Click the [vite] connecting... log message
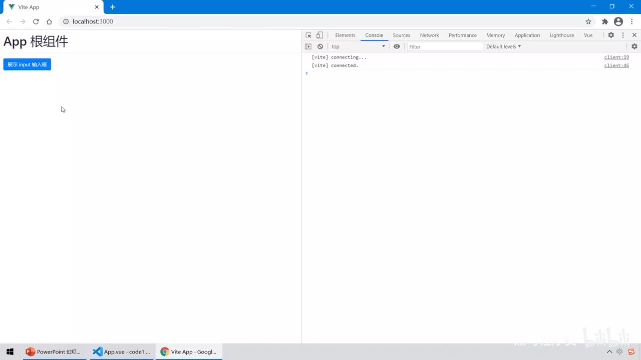Image resolution: width=641 pixels, height=360 pixels. (x=339, y=57)
